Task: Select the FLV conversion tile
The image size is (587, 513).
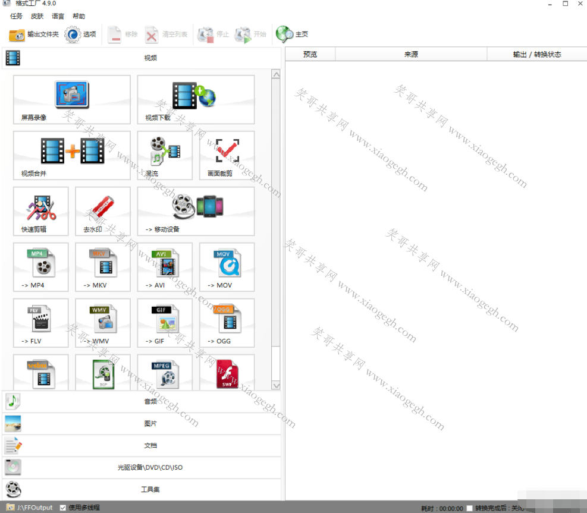Action: tap(41, 323)
